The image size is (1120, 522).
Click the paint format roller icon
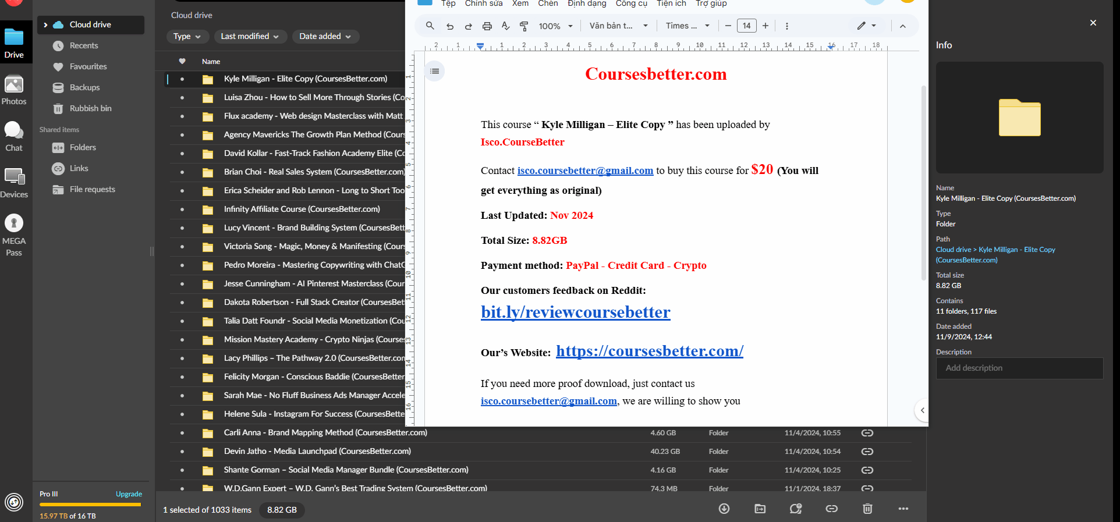(x=524, y=26)
